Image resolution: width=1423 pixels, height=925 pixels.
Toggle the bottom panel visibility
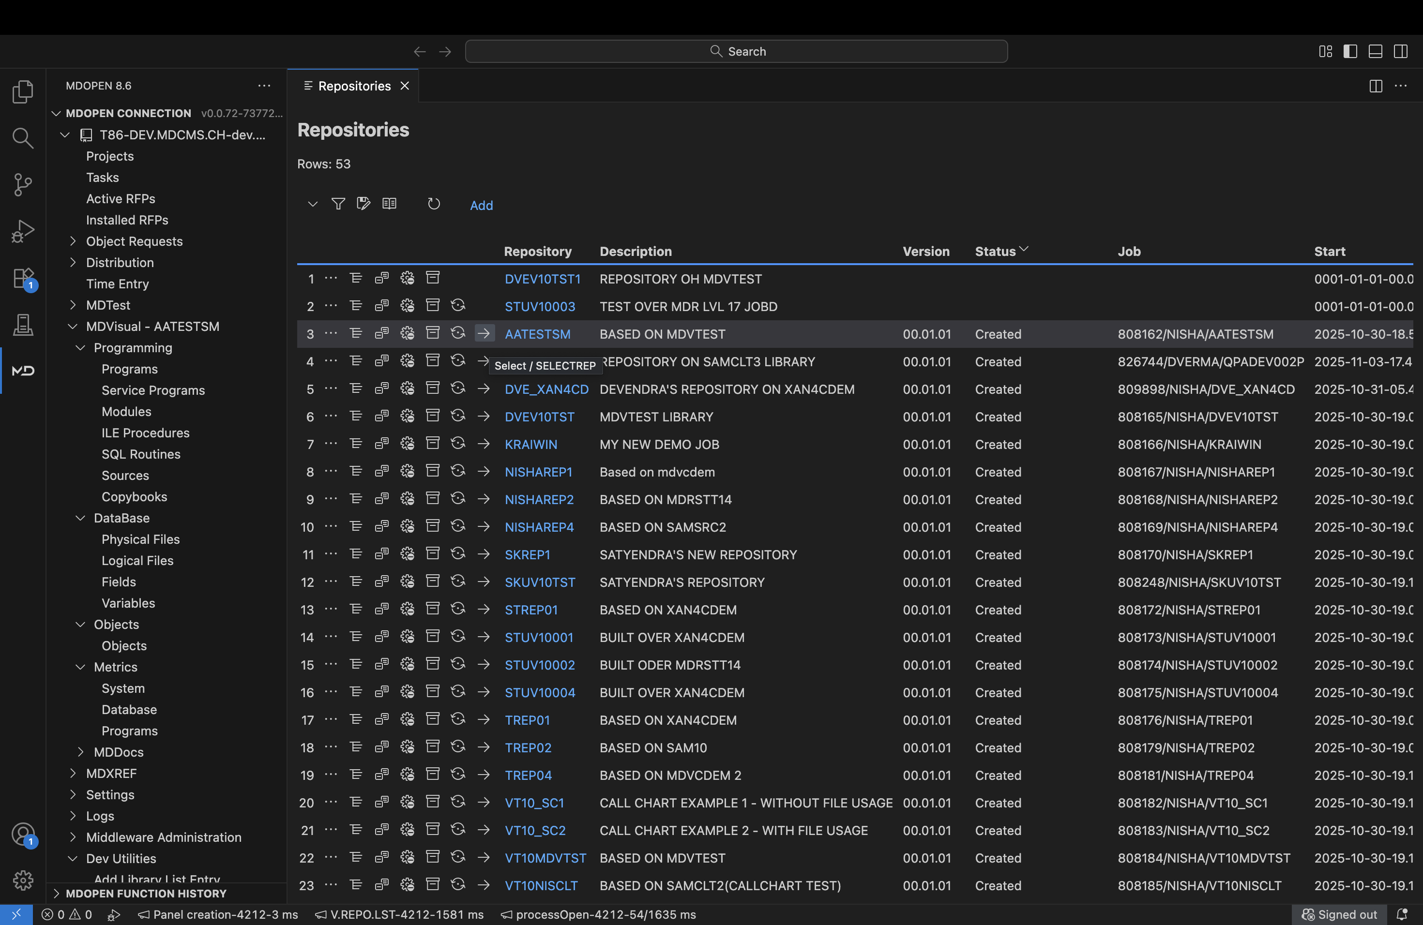click(x=1375, y=51)
